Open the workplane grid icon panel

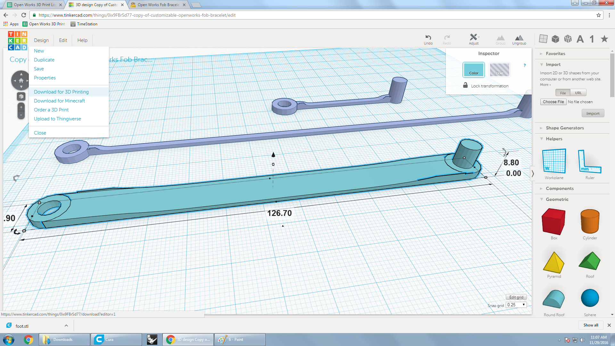pyautogui.click(x=543, y=39)
